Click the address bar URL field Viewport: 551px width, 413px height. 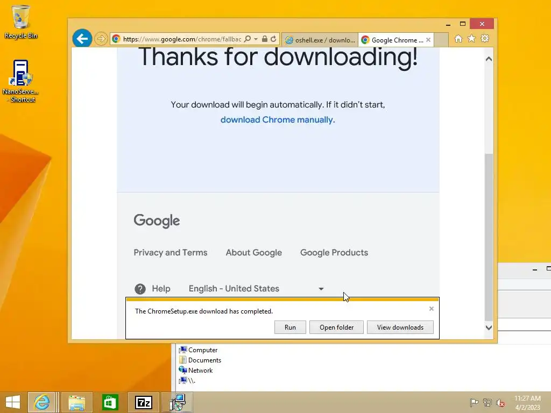[x=182, y=39]
